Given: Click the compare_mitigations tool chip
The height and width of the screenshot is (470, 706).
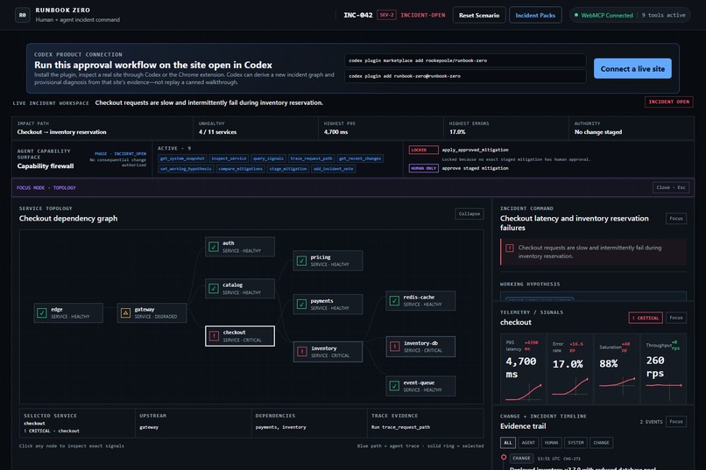Looking at the screenshot, I should tap(240, 169).
